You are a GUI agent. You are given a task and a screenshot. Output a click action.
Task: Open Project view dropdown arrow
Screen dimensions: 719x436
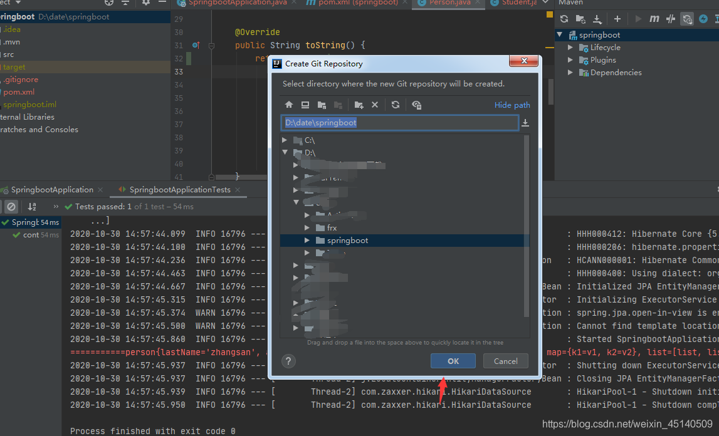[18, 3]
